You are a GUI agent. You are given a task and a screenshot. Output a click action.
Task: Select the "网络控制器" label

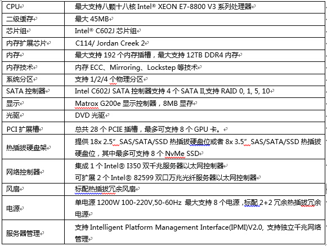coord(23,172)
